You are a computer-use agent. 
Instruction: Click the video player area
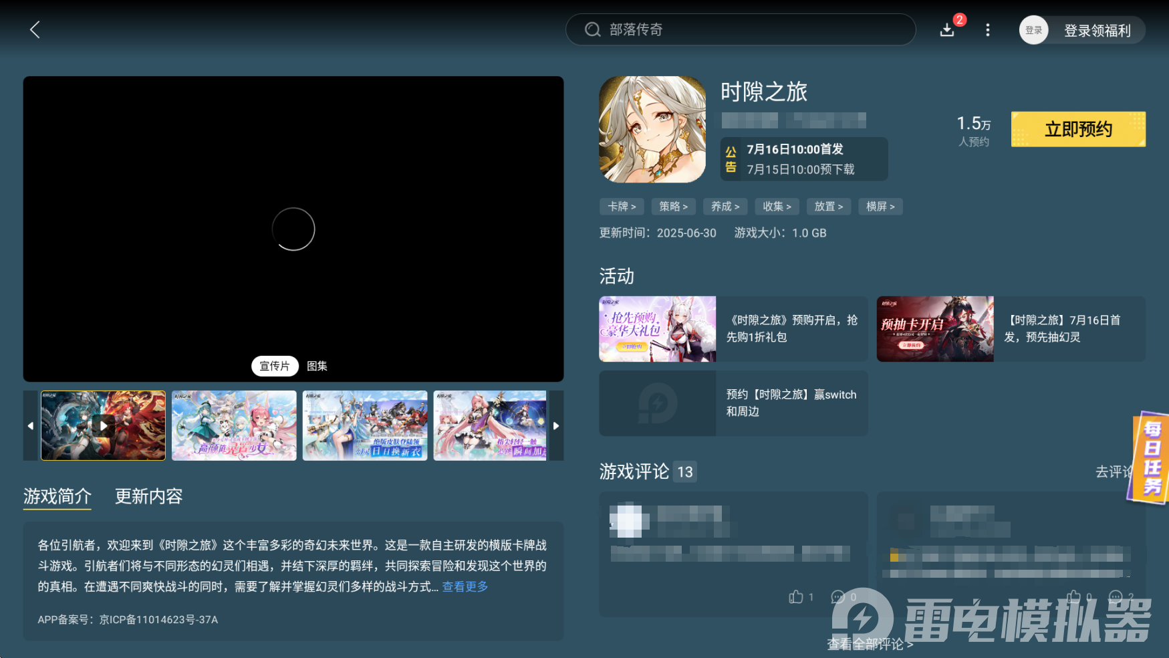coord(293,229)
